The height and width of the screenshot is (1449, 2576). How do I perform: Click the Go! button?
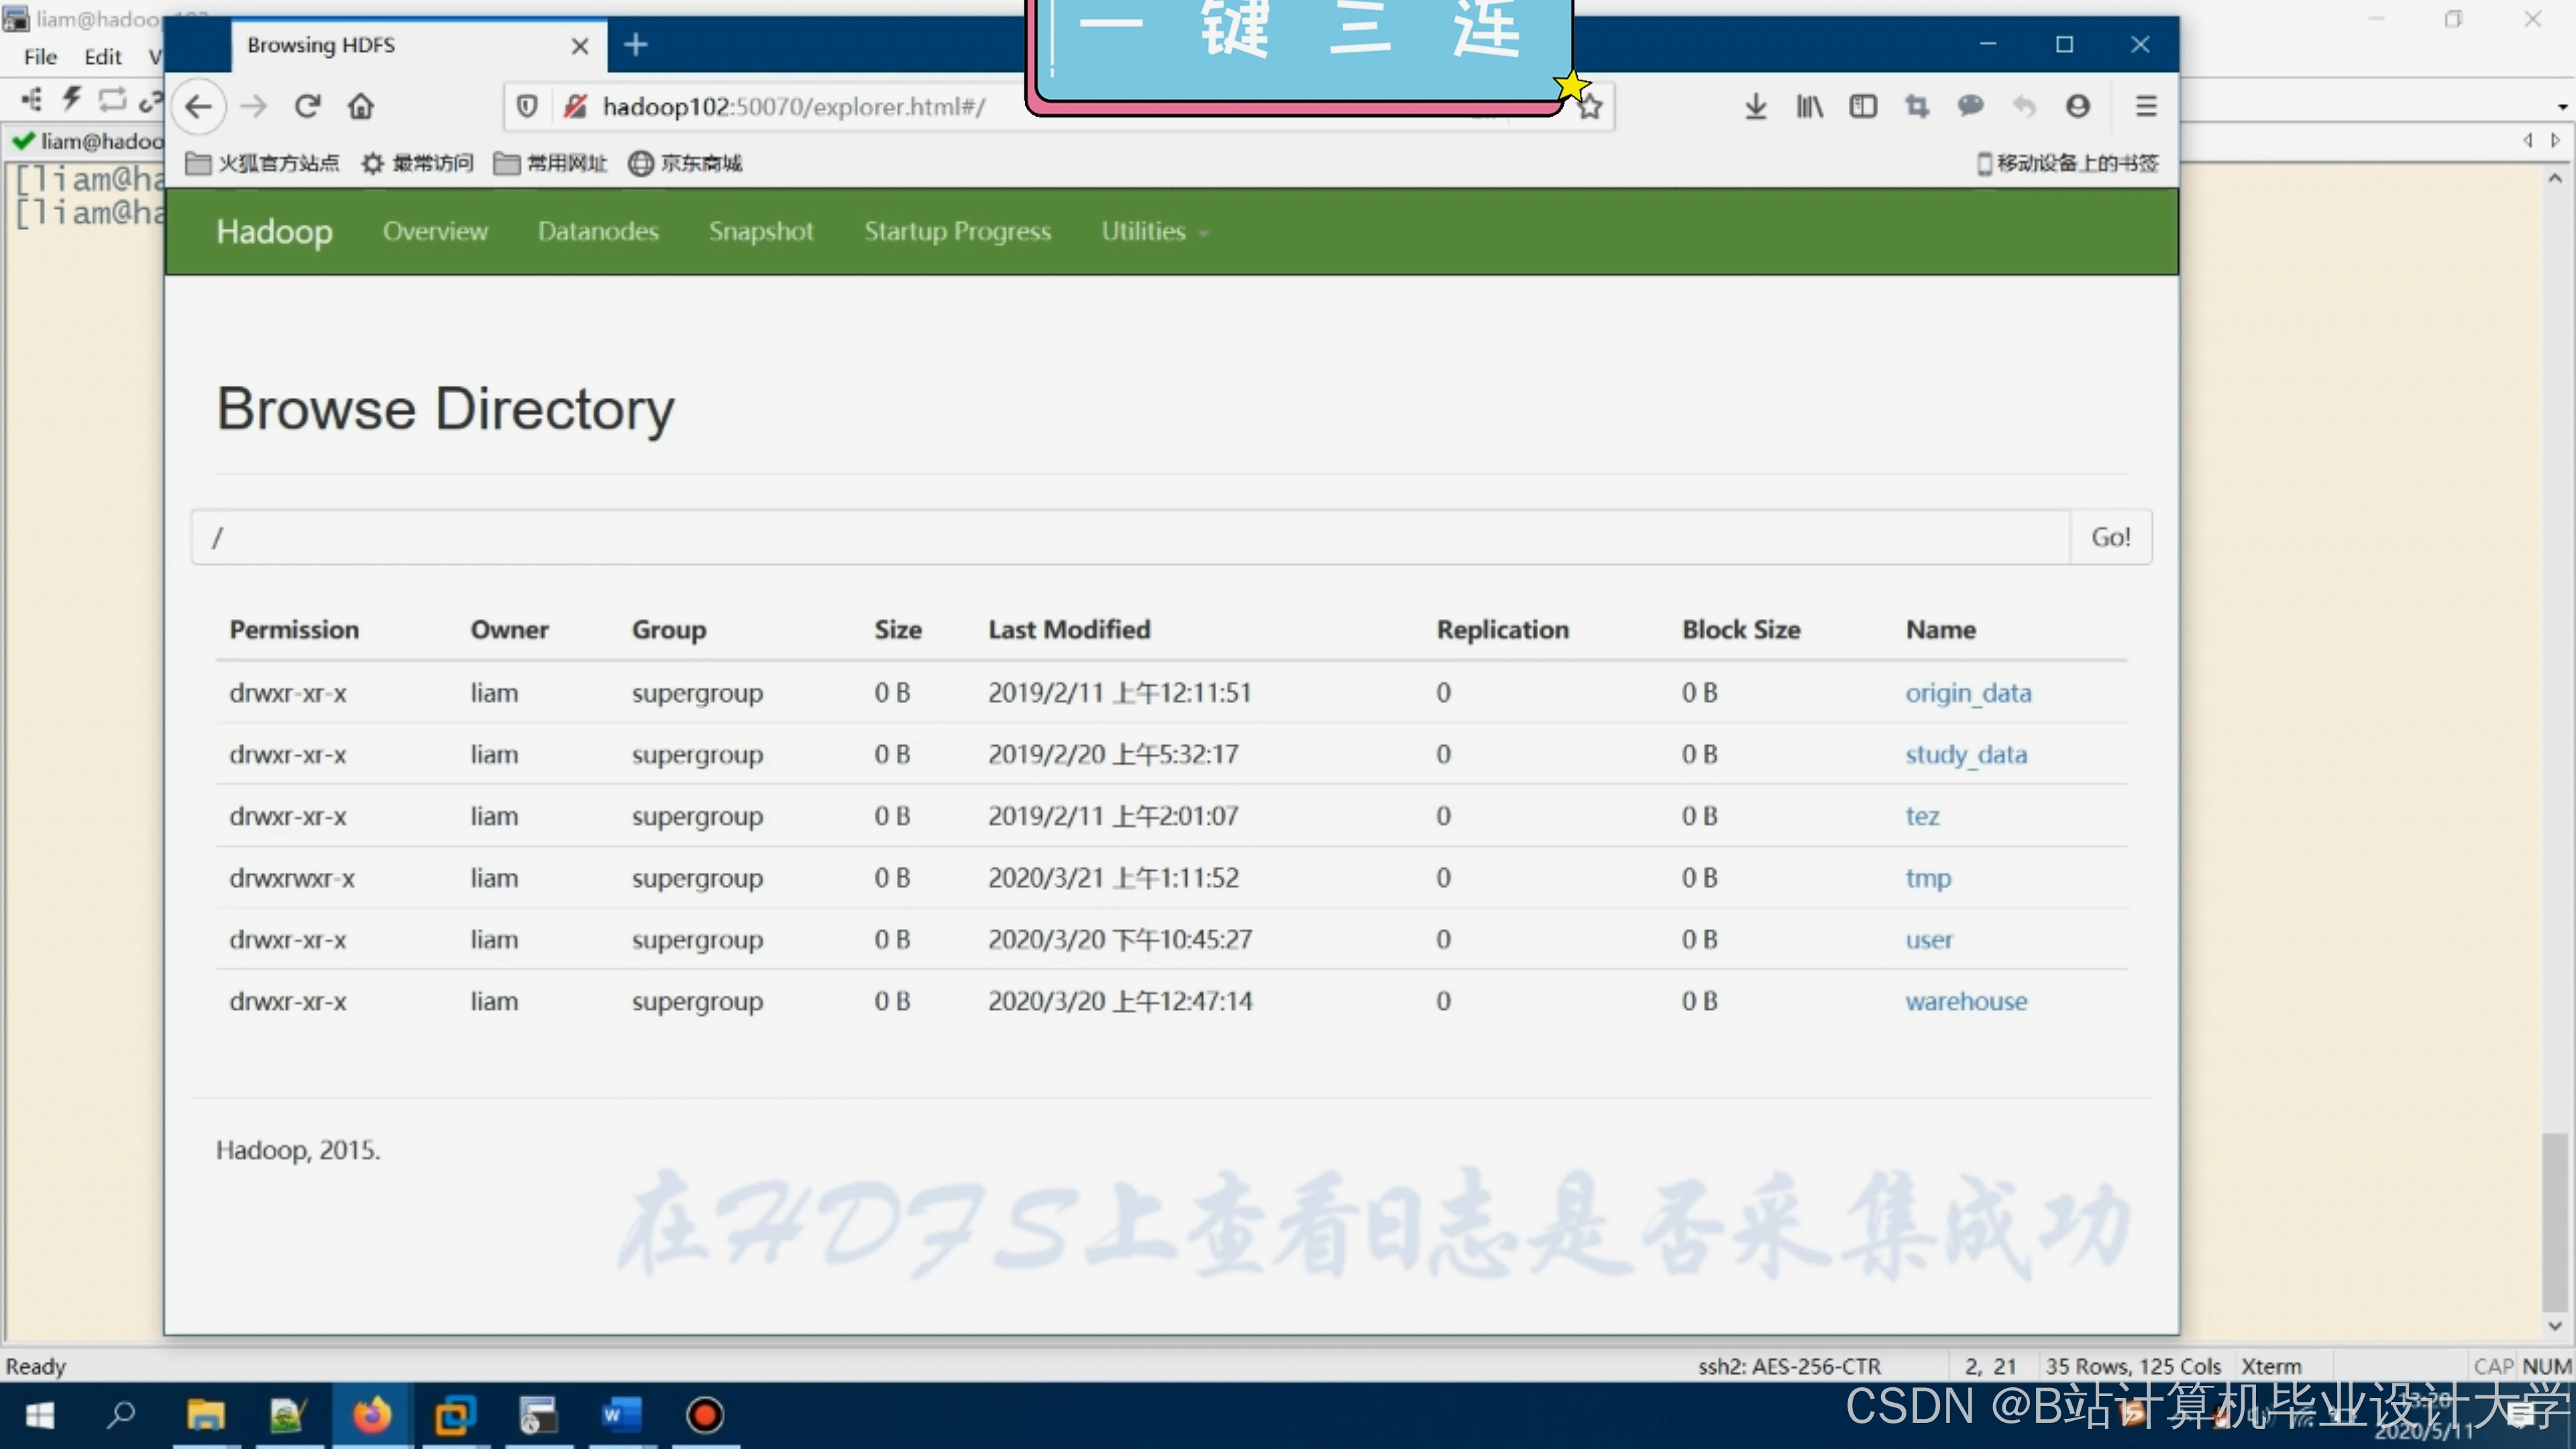[x=2110, y=537]
